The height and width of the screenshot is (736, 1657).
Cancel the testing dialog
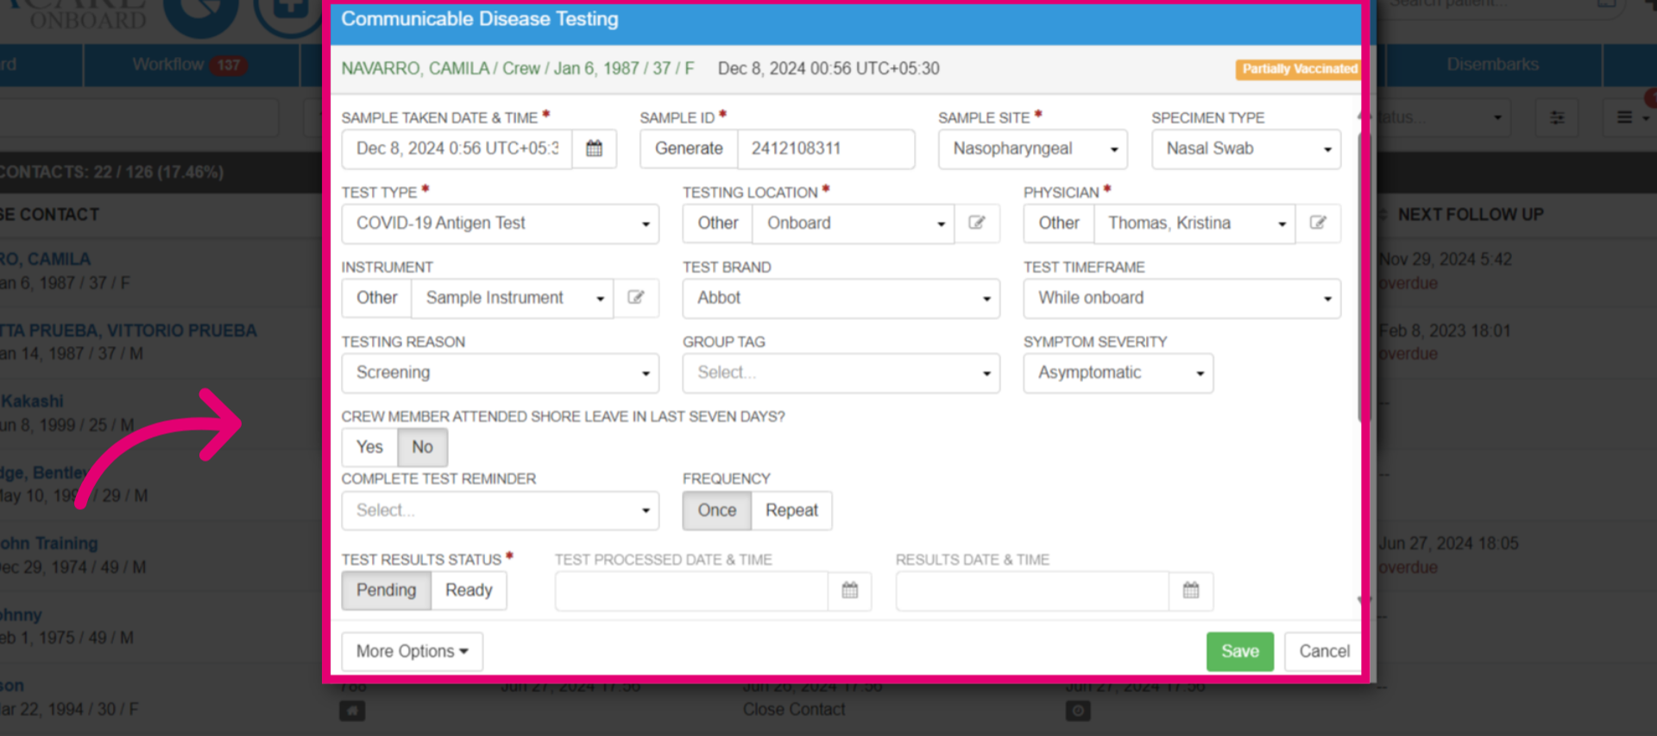1324,651
